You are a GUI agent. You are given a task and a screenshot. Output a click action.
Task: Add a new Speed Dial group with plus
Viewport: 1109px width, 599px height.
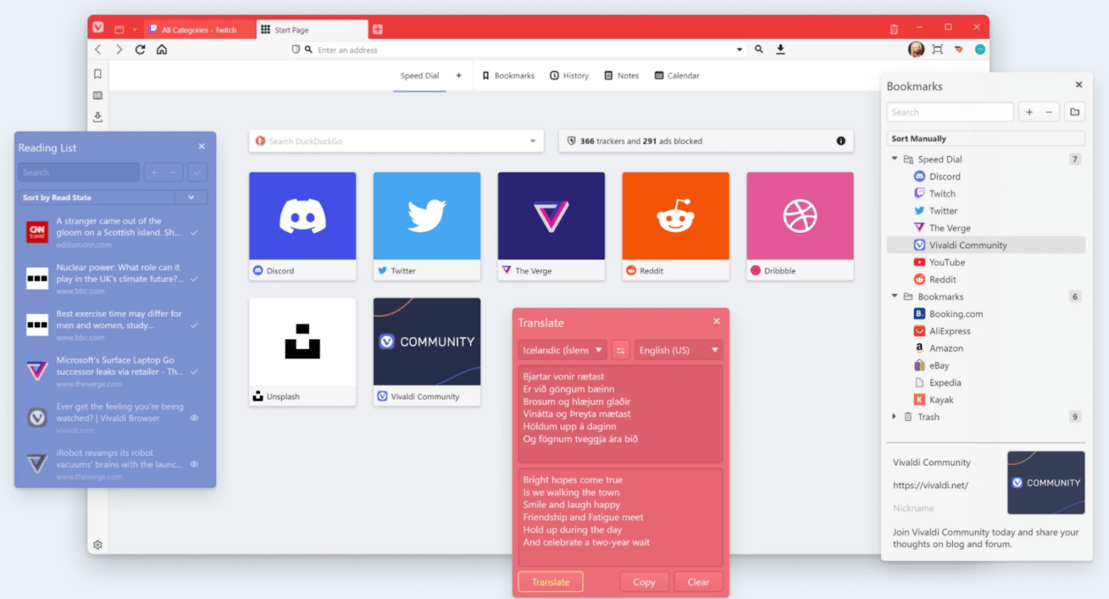458,75
